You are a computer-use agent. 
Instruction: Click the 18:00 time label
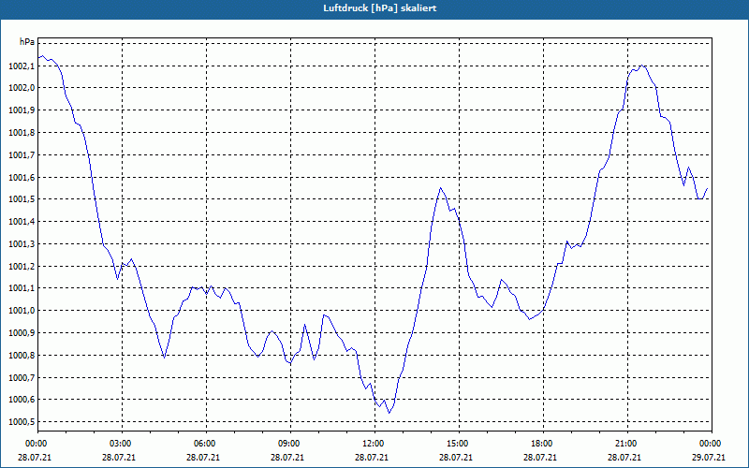pos(541,444)
